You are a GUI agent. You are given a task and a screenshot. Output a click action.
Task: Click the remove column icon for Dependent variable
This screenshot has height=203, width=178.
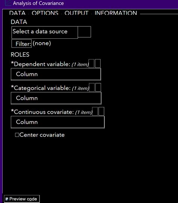point(98,63)
